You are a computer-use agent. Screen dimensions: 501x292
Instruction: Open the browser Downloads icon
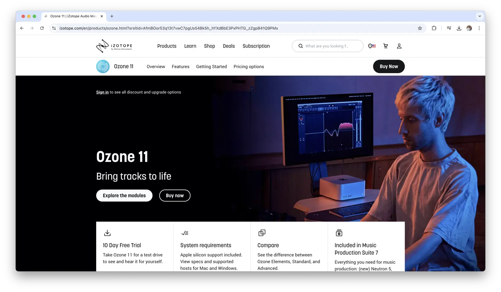pyautogui.click(x=459, y=28)
